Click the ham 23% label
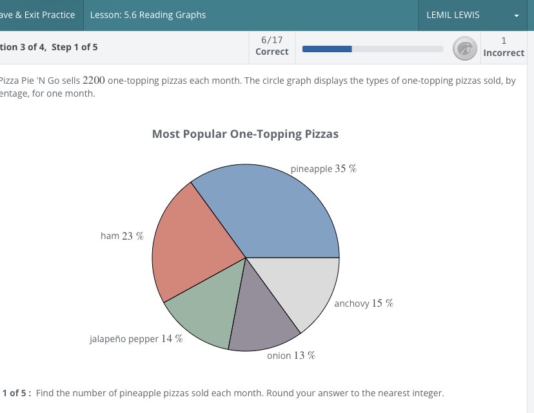The image size is (534, 413). point(121,236)
